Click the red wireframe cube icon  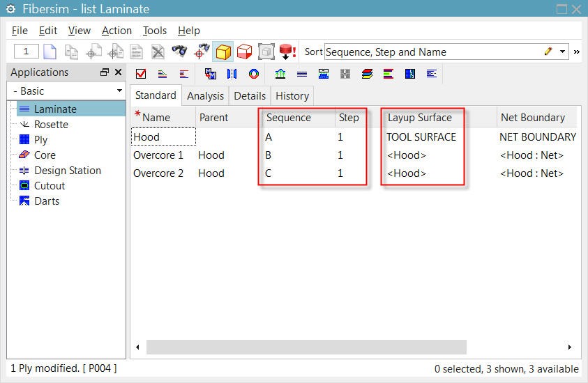[244, 52]
